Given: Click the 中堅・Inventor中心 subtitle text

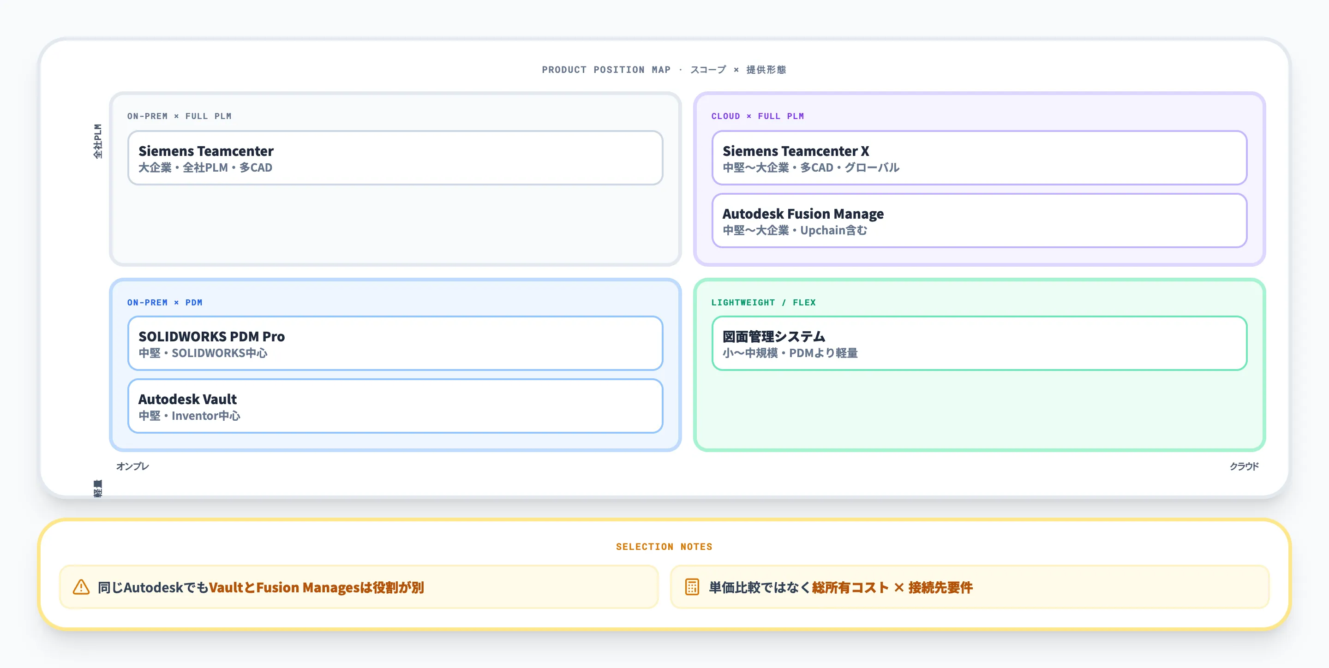Looking at the screenshot, I should (x=189, y=416).
